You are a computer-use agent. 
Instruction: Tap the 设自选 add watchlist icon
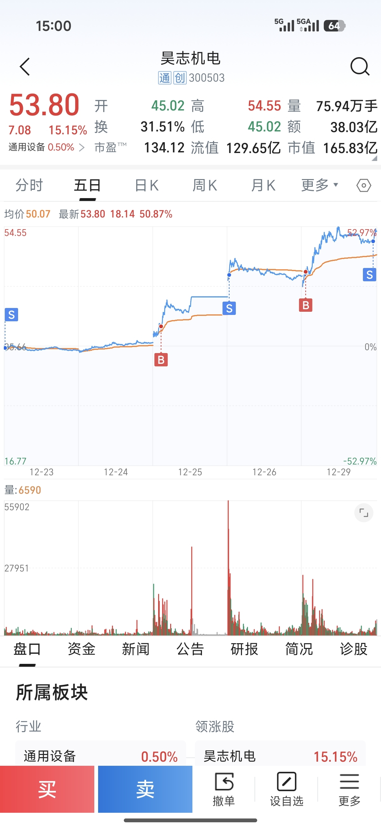(286, 788)
